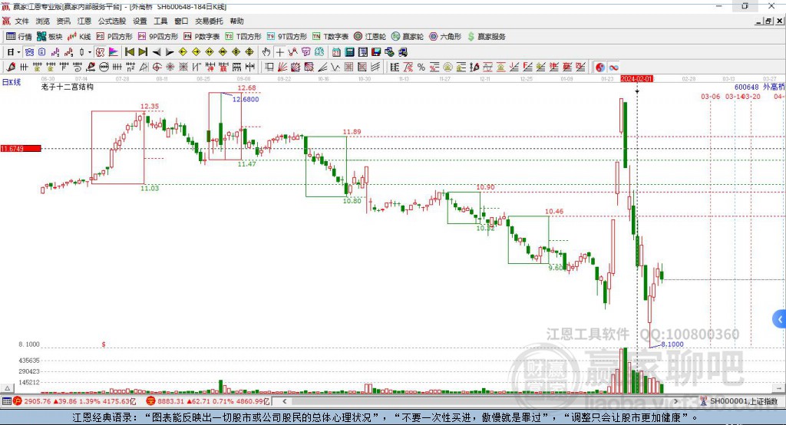Open the 公式选股 menu

pos(112,21)
